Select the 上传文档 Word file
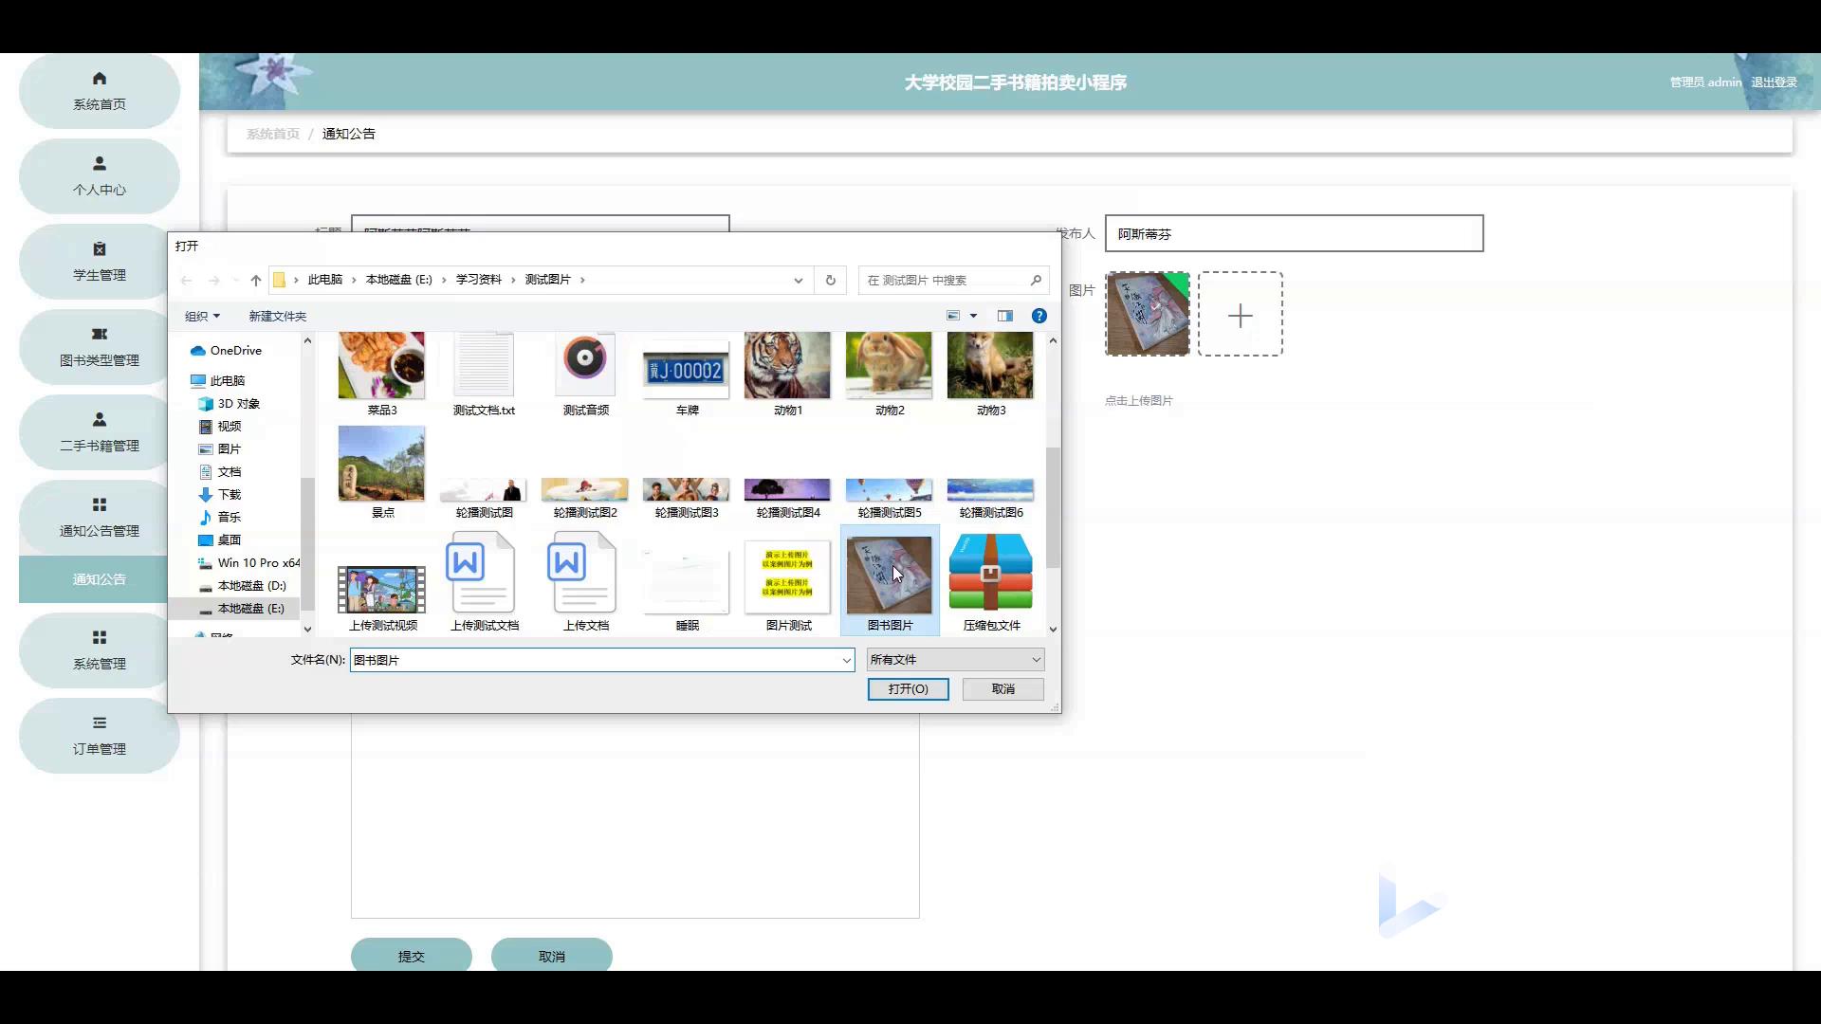 pos(585,582)
